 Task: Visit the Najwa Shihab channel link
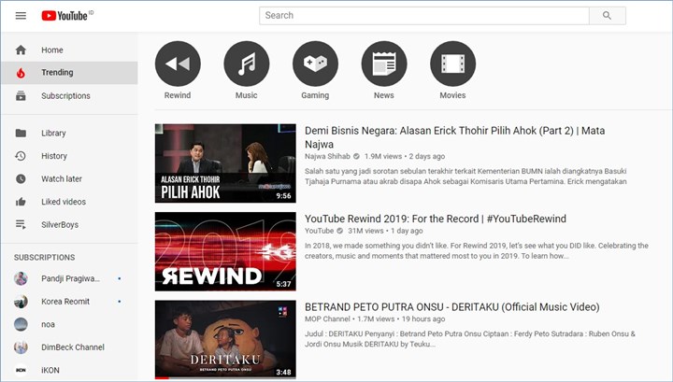pyautogui.click(x=327, y=156)
